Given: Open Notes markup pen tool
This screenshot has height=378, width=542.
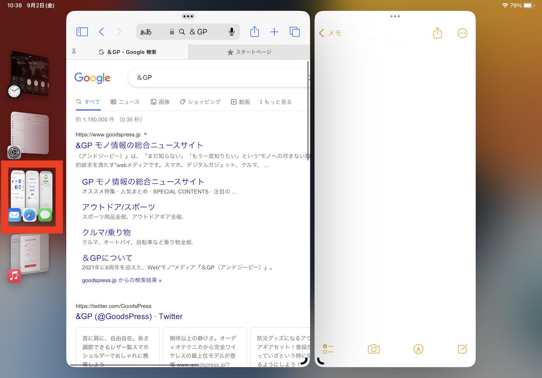Looking at the screenshot, I should point(418,349).
